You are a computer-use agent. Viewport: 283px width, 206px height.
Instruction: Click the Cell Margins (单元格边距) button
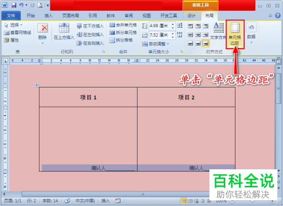[235, 34]
